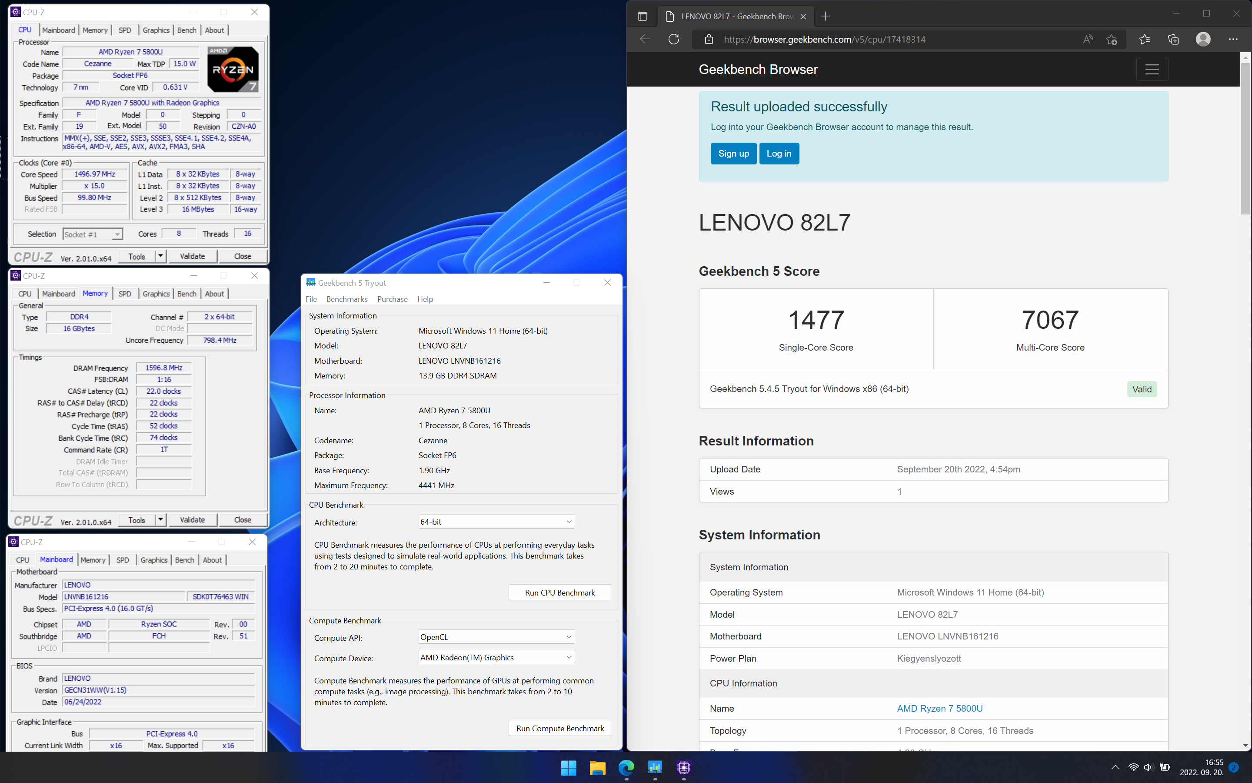The image size is (1252, 783).
Task: Switch to Mainboard tab in top CPU-Z window
Action: tap(58, 30)
